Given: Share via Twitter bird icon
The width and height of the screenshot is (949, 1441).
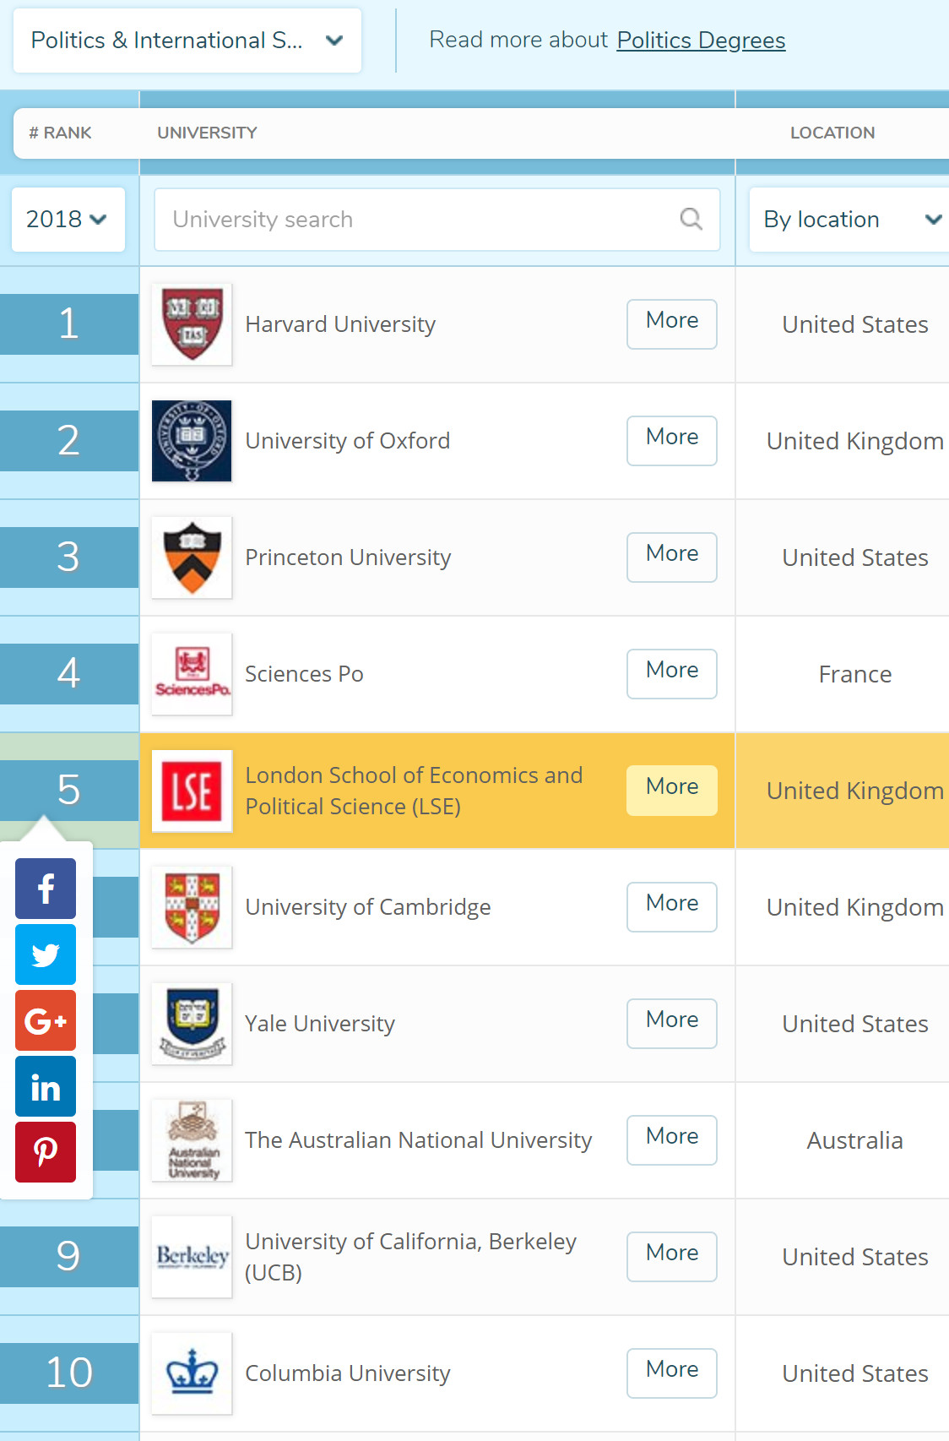Looking at the screenshot, I should click(46, 954).
